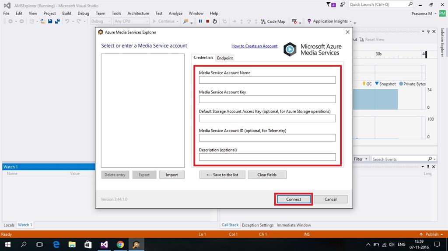Screen dimensions: 448x251
Task: Click Save to the list button
Action: coord(222,175)
